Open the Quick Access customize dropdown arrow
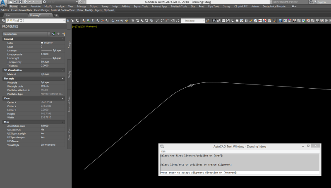 [x=84, y=2]
